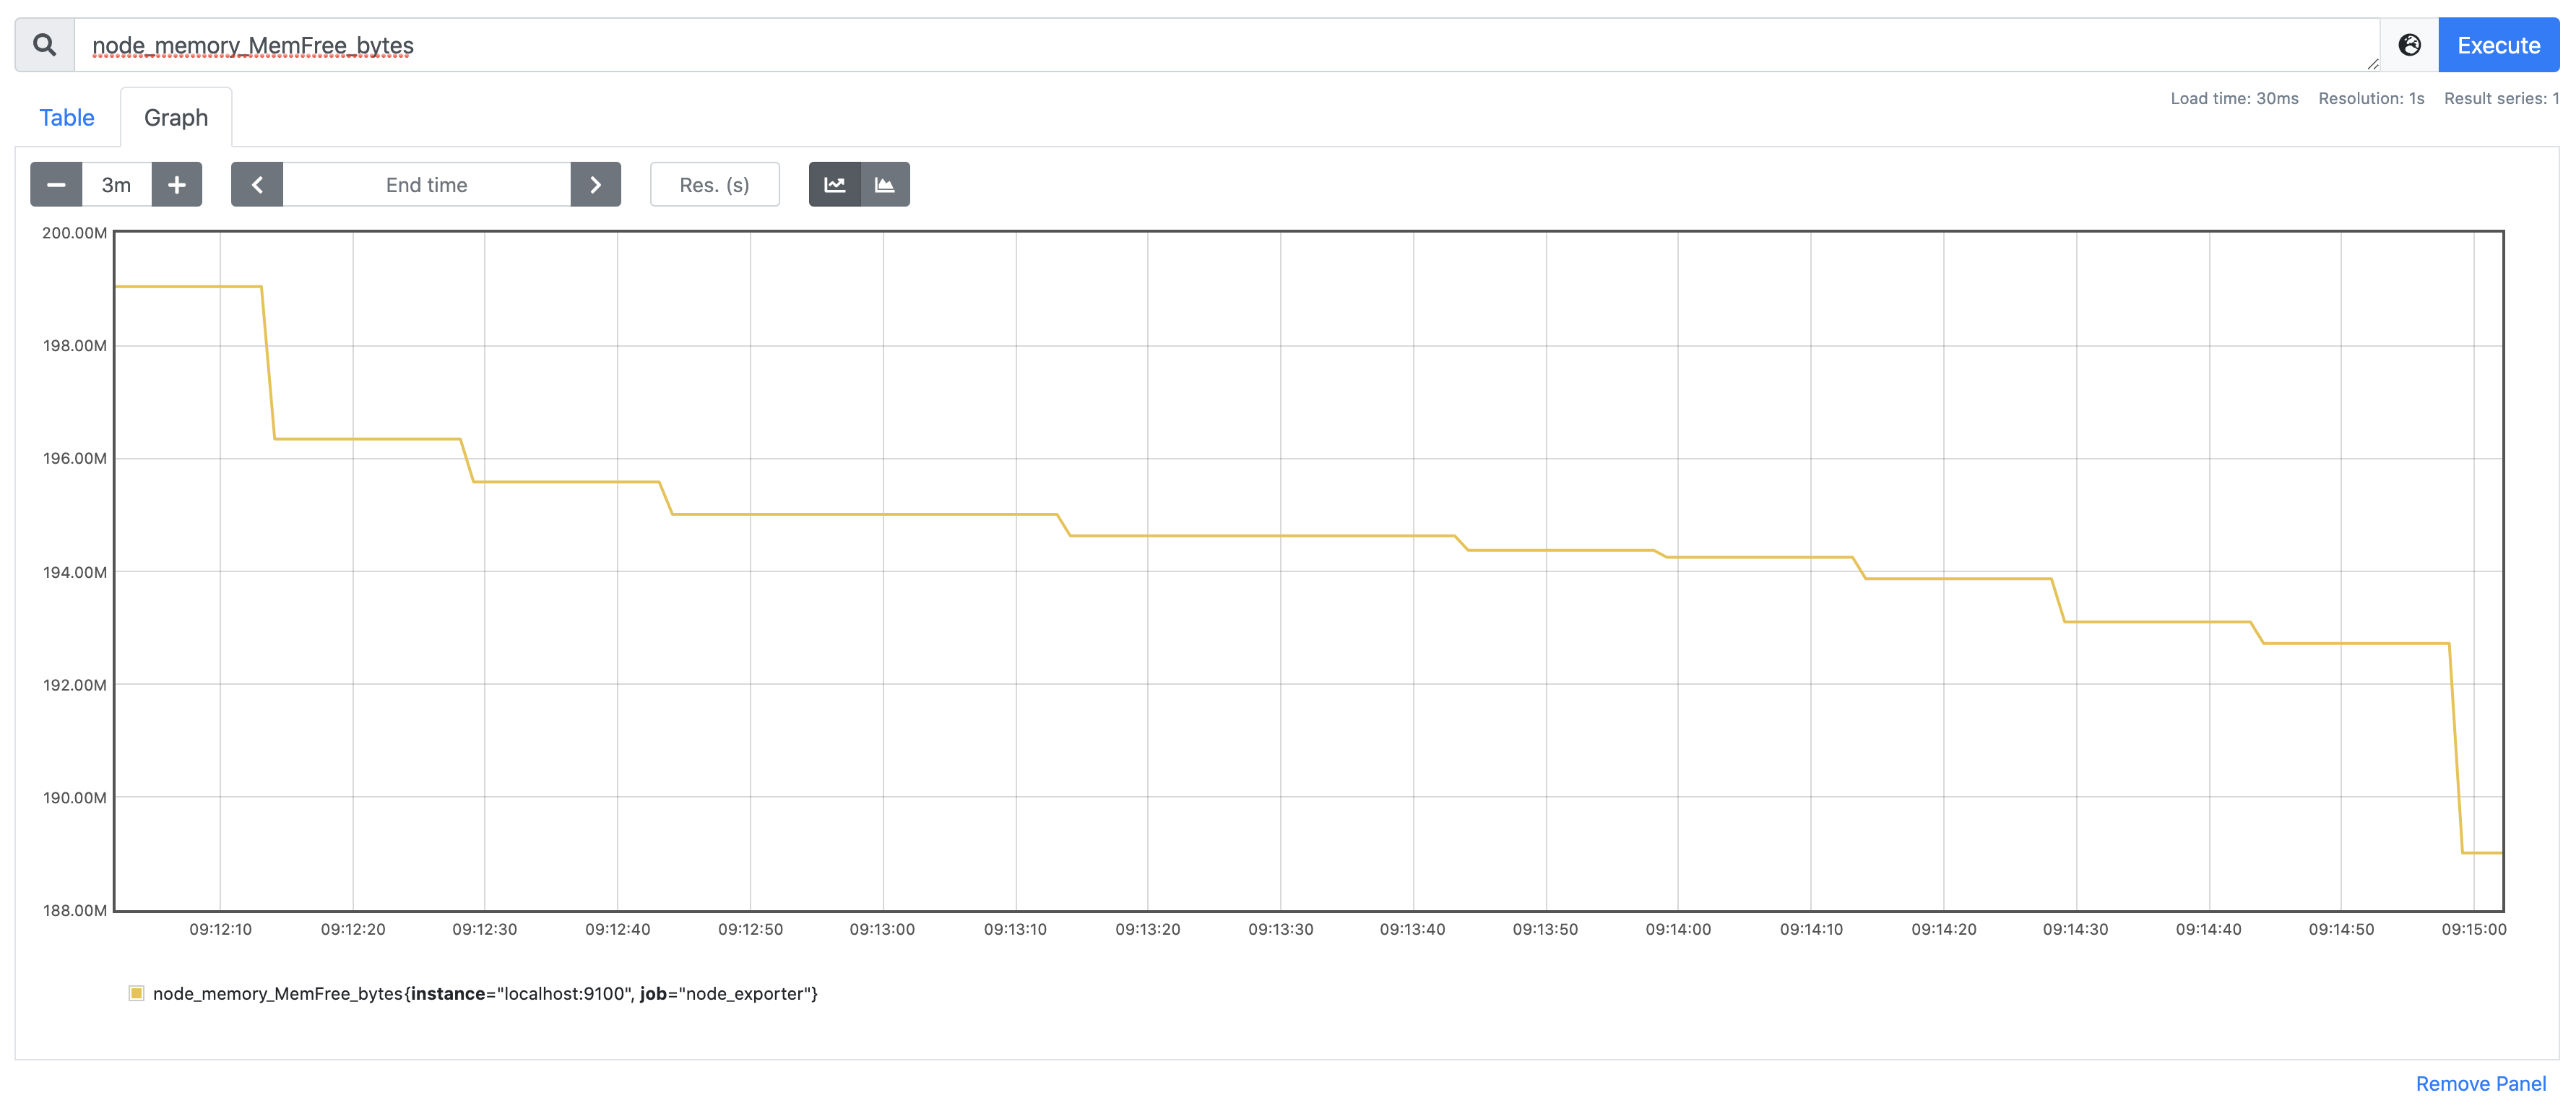
Task: Select the Graph tab
Action: click(x=176, y=118)
